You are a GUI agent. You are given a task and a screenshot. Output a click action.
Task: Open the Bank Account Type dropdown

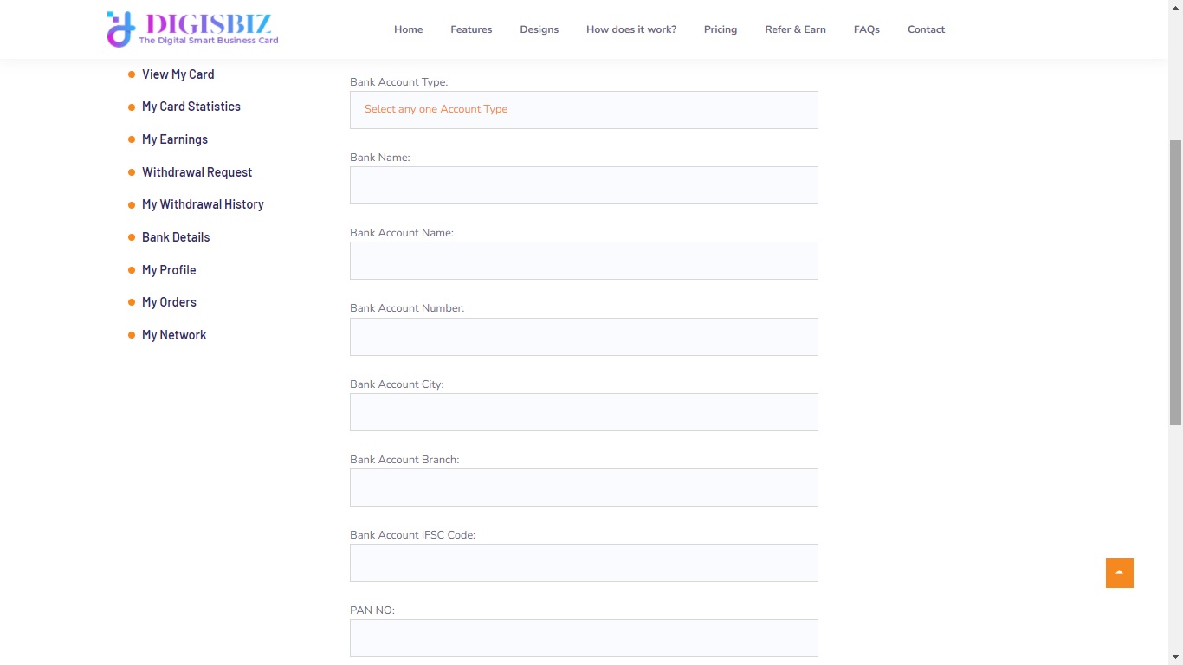pos(584,110)
